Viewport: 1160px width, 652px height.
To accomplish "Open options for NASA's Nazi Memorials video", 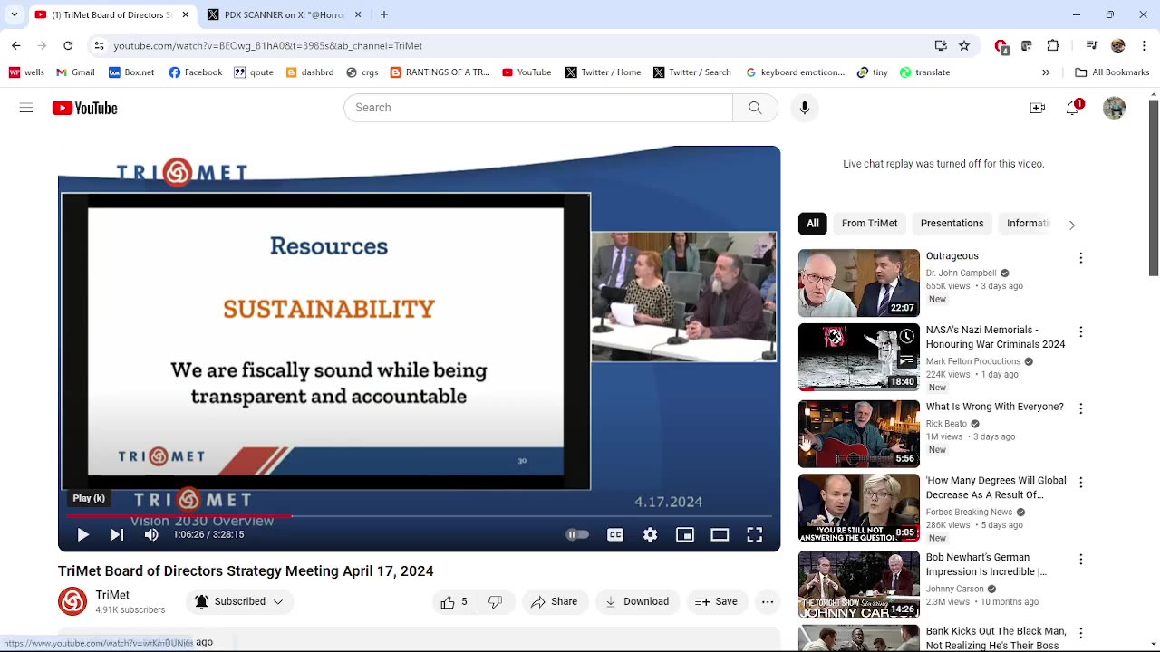I will click(x=1080, y=332).
